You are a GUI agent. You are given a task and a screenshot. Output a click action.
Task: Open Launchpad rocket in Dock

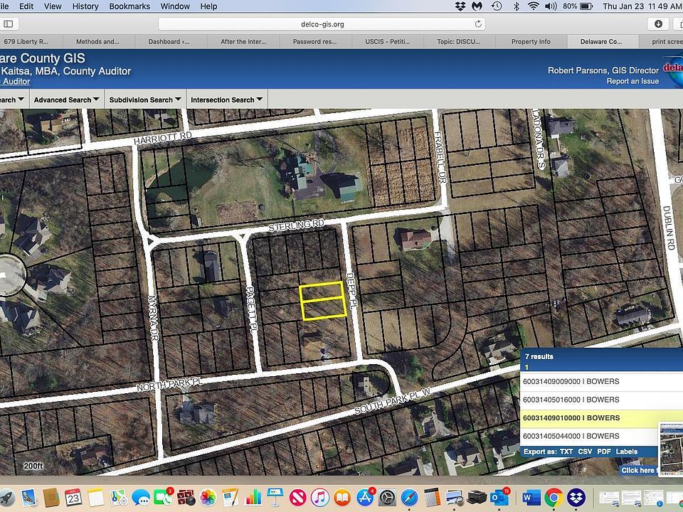tap(6, 497)
